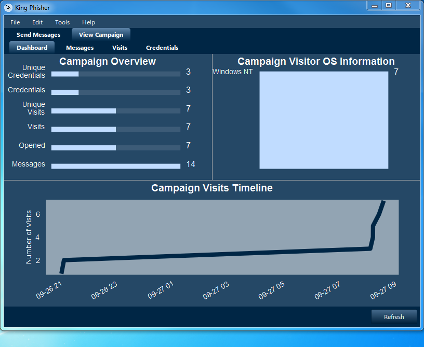The width and height of the screenshot is (424, 347).
Task: Open the Edit menu
Action: [x=37, y=22]
